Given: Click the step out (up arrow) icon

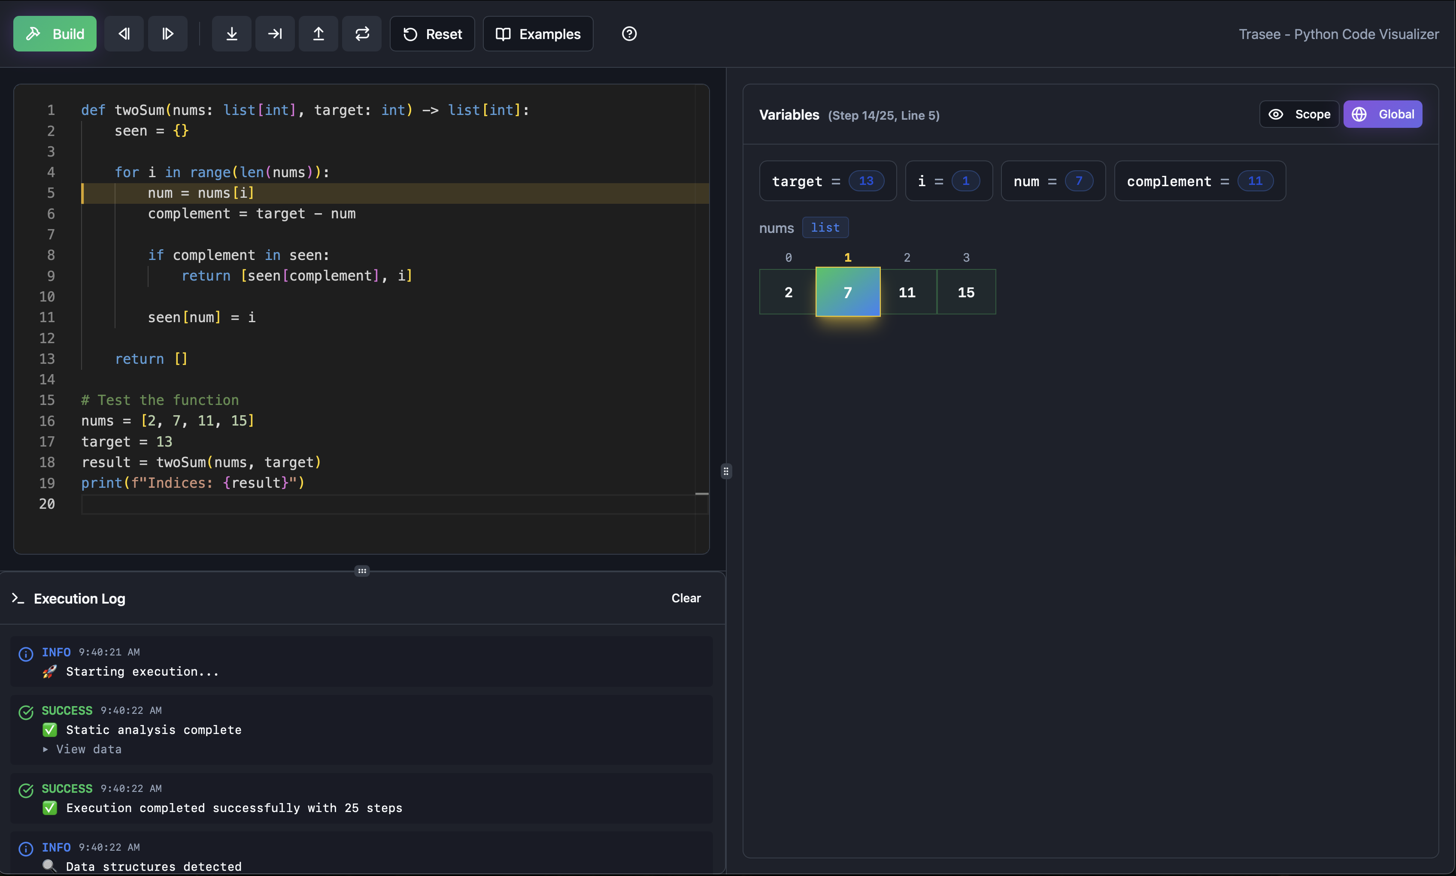Looking at the screenshot, I should [318, 33].
